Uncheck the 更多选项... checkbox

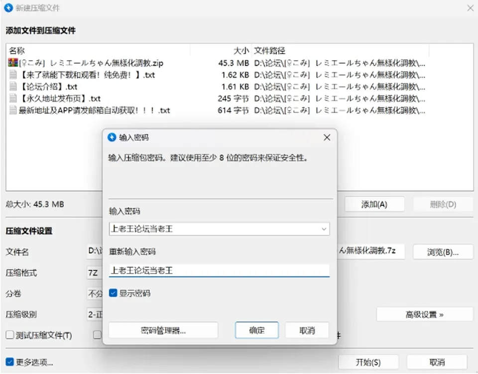click(x=10, y=362)
